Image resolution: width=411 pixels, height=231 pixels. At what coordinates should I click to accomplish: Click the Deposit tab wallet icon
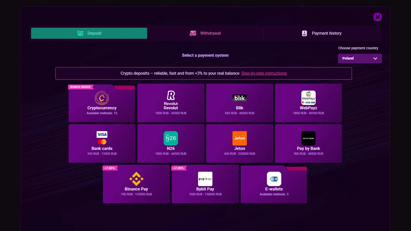pos(80,33)
